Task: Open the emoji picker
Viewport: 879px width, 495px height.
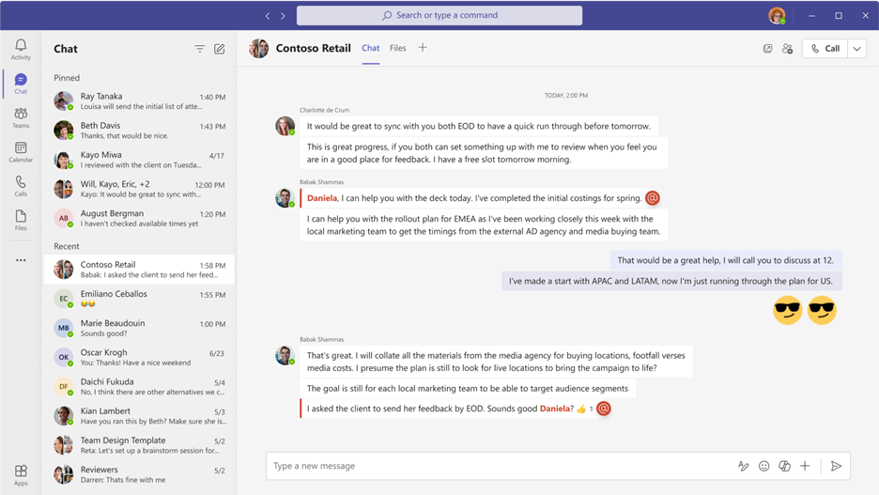Action: click(x=764, y=466)
